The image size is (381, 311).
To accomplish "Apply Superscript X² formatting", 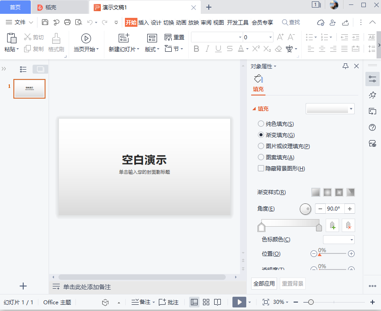I will 256,49.
